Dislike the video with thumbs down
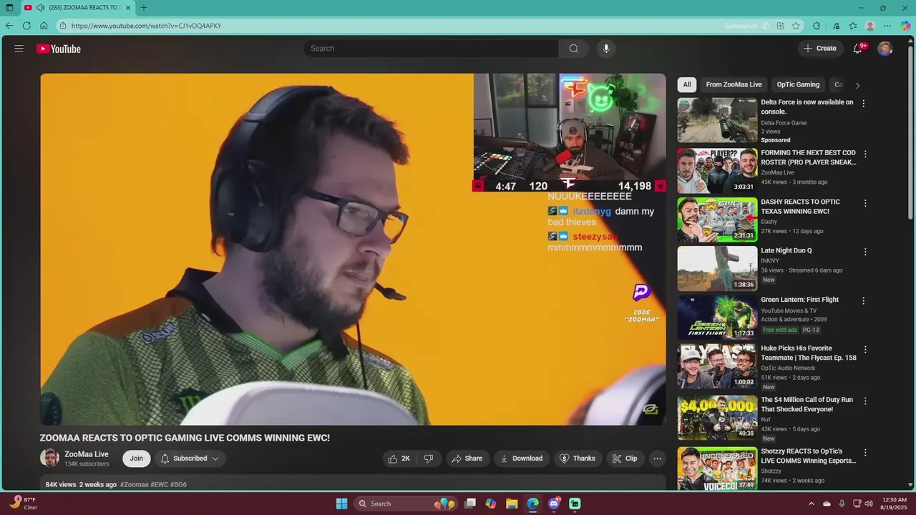 click(x=429, y=458)
